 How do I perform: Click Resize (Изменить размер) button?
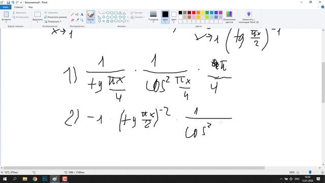(55, 17)
